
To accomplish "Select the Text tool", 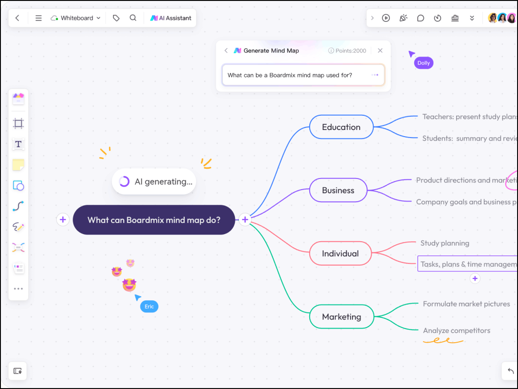I will 19,144.
